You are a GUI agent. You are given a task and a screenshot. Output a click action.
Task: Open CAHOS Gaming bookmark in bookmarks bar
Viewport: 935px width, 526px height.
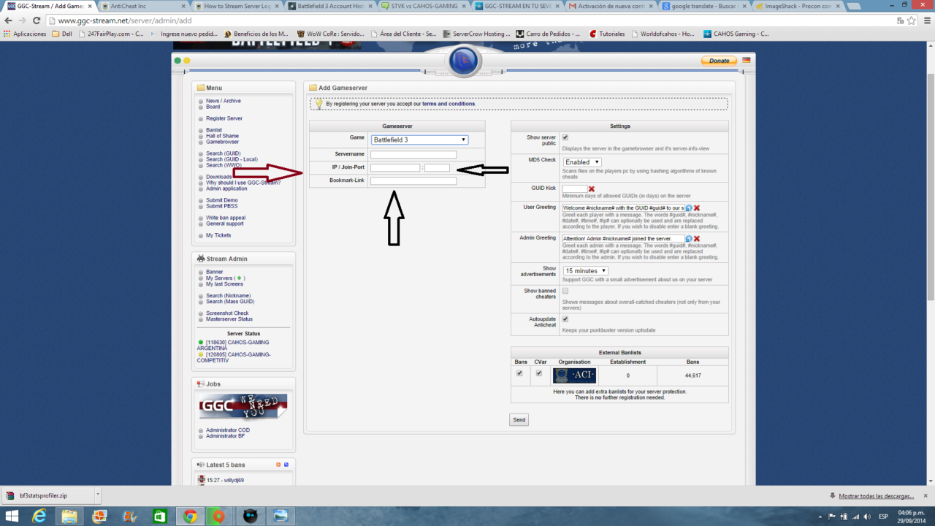pyautogui.click(x=736, y=34)
